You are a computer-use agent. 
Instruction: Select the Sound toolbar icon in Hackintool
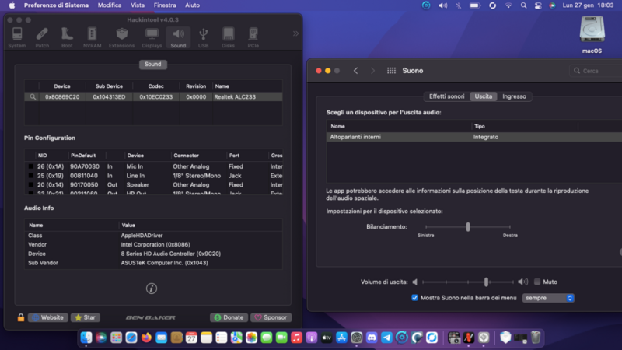pos(178,37)
